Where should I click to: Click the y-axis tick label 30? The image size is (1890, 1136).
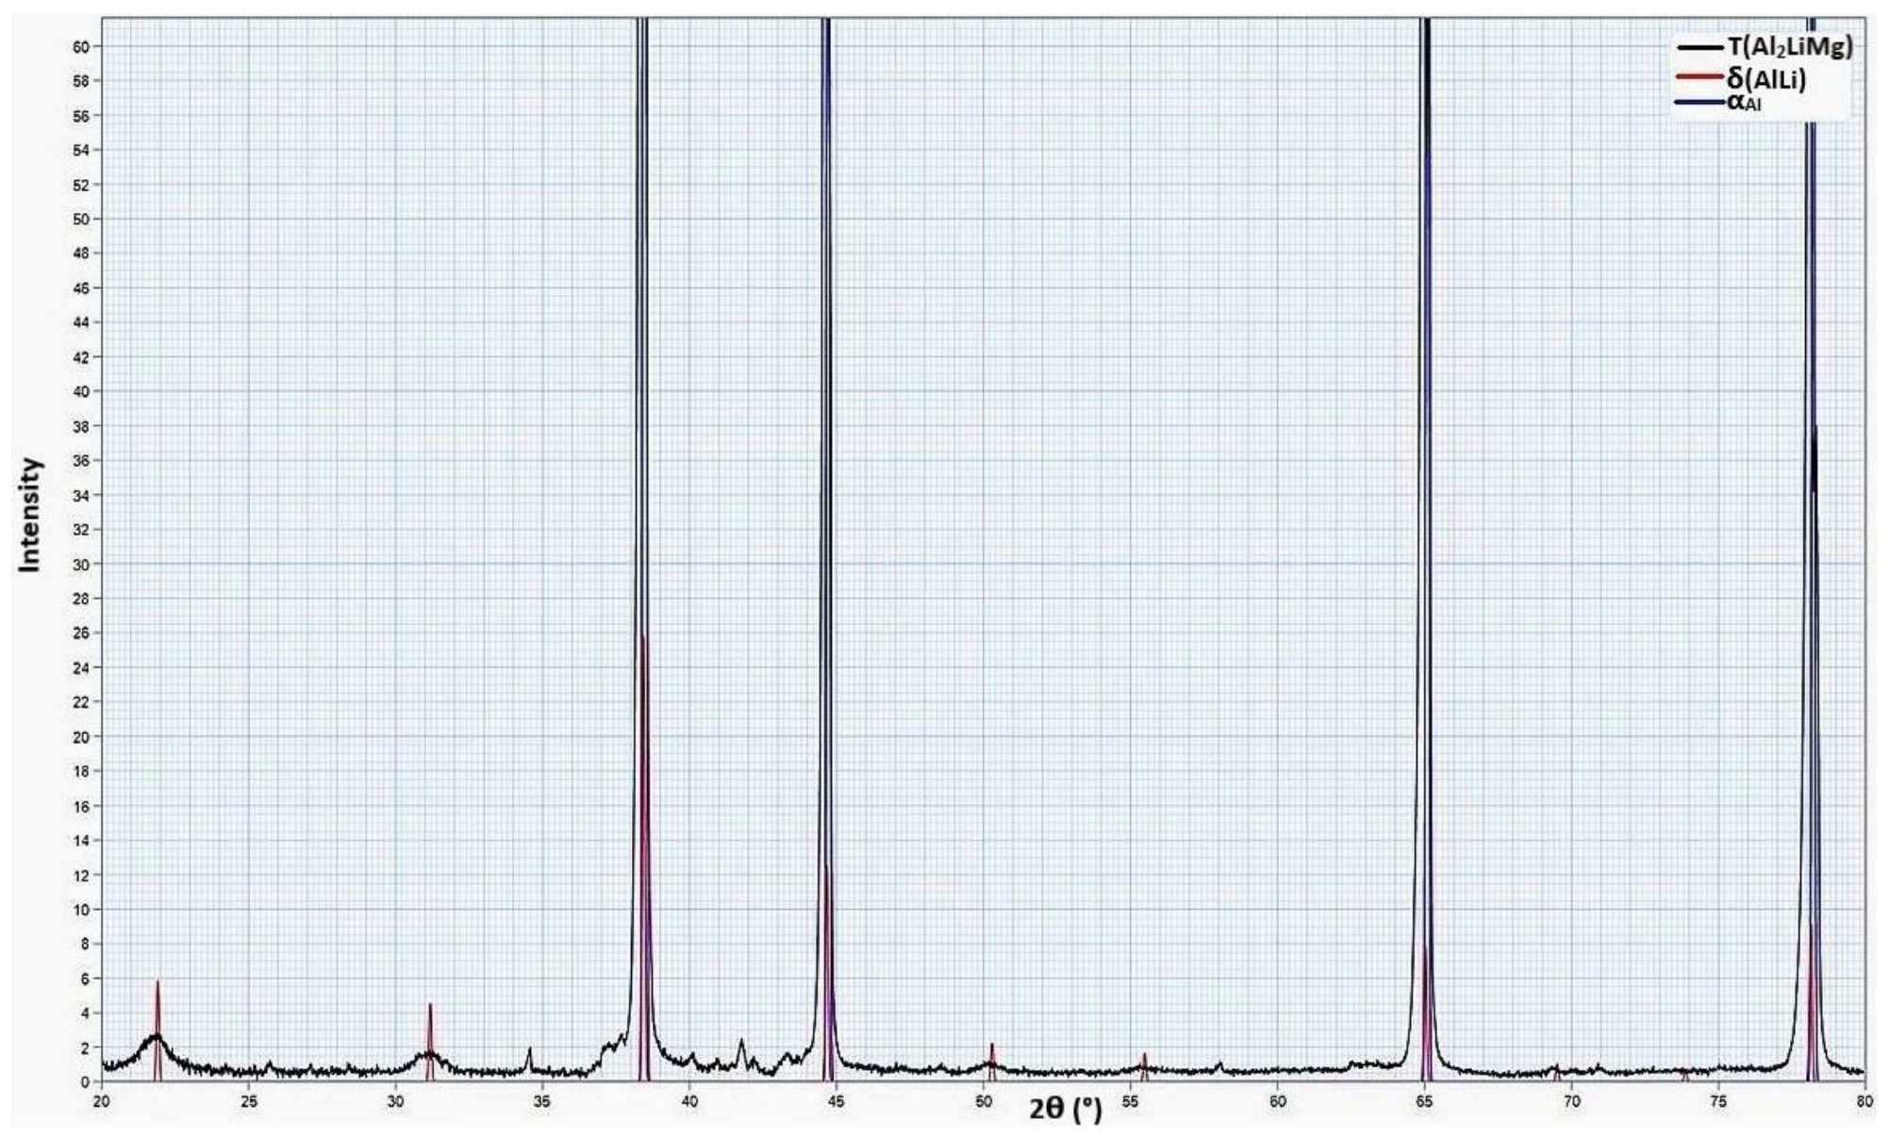pyautogui.click(x=80, y=564)
